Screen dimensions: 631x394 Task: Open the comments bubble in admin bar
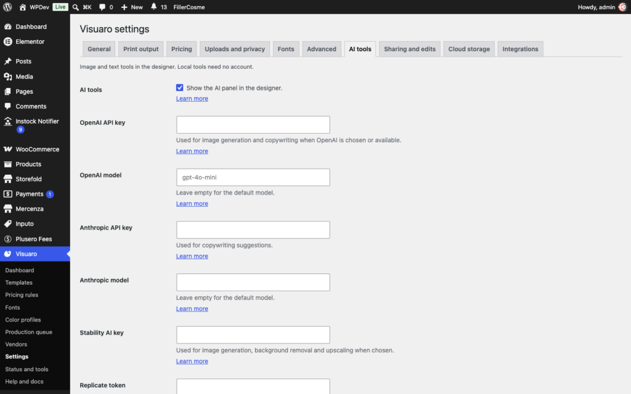[102, 7]
